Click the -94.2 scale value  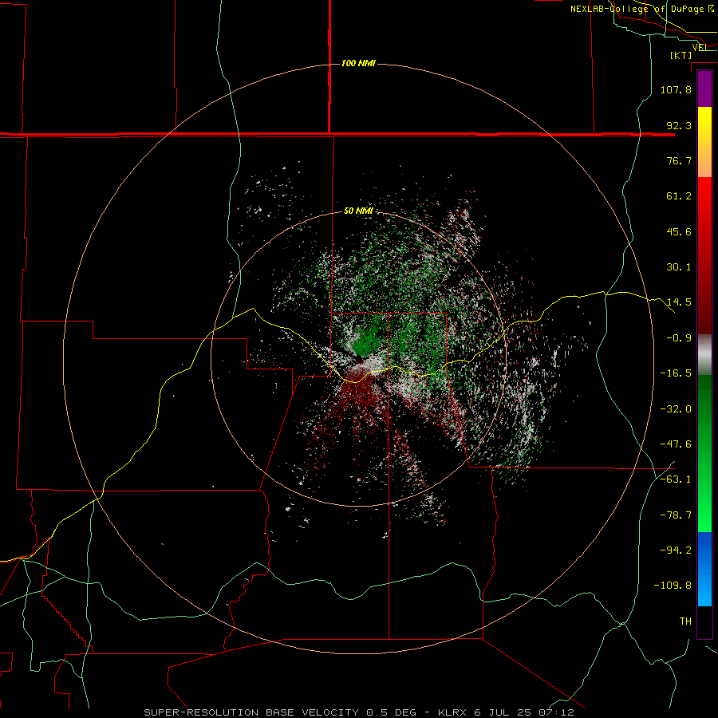coord(676,550)
